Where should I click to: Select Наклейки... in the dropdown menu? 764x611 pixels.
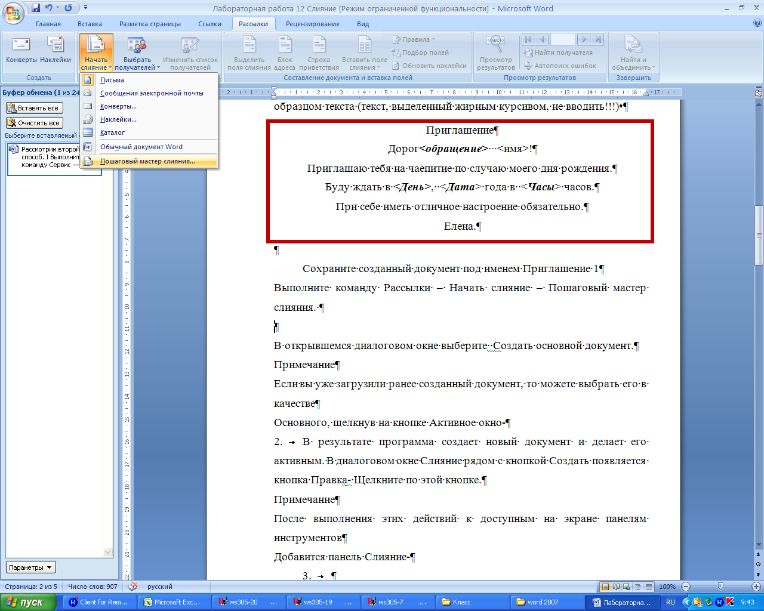coord(149,119)
